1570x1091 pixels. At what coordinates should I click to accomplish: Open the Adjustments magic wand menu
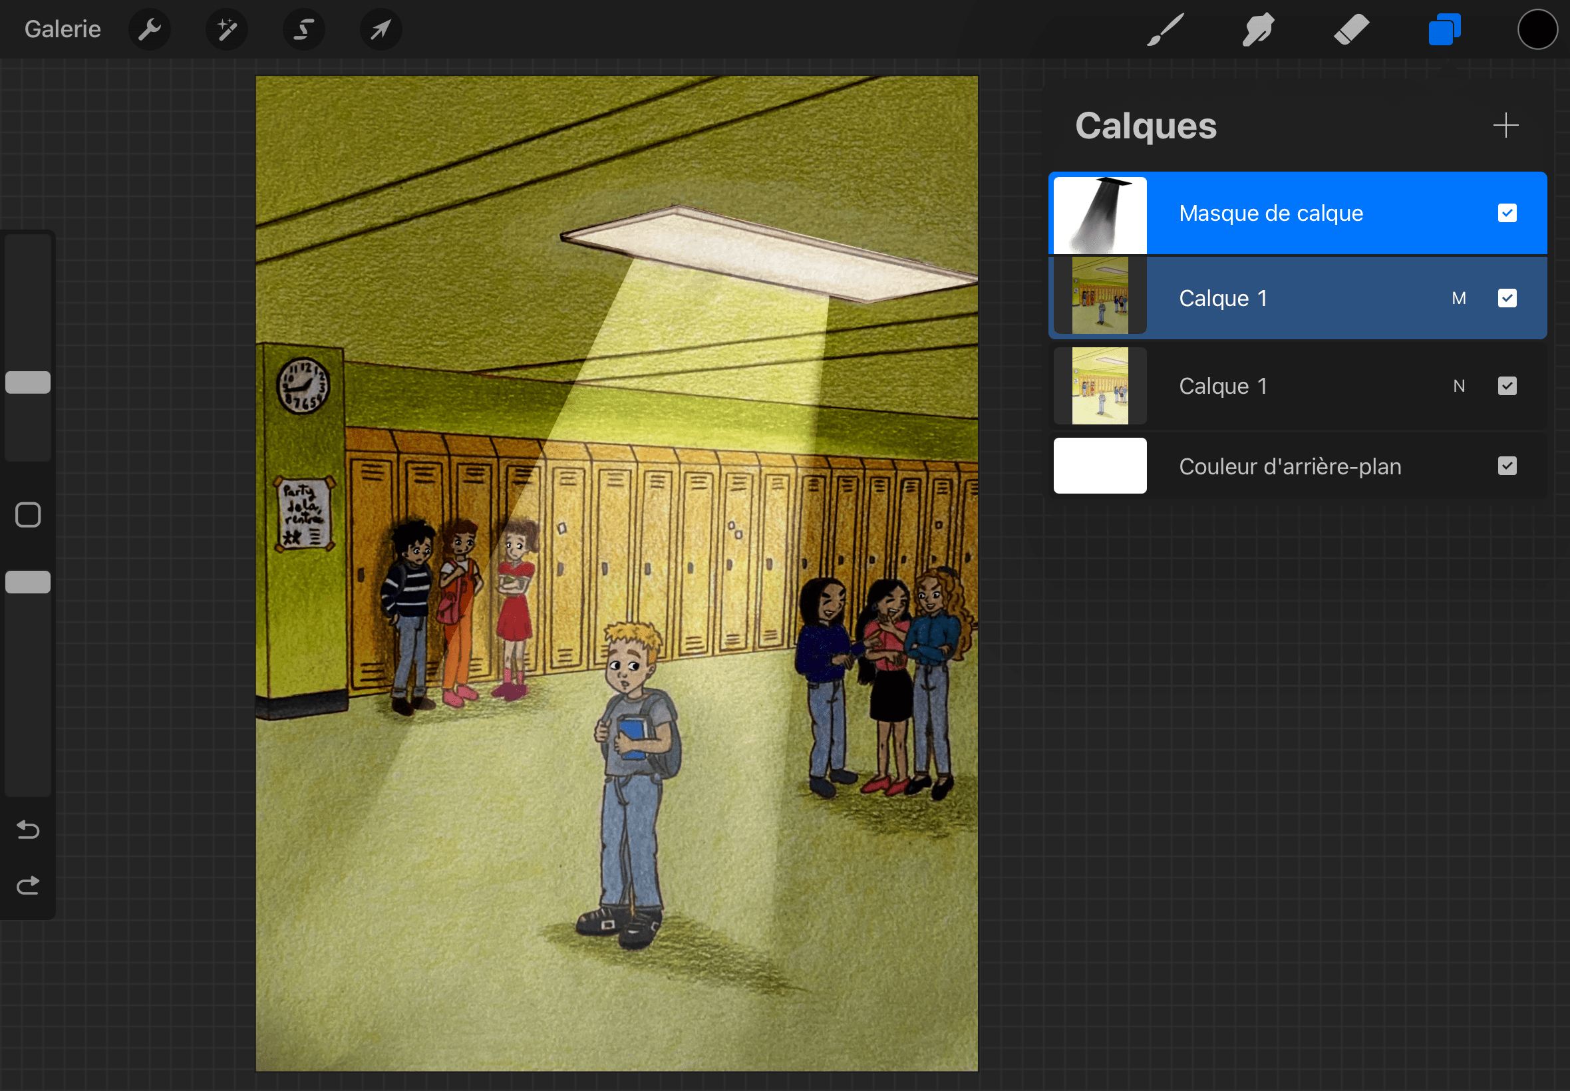(x=226, y=29)
